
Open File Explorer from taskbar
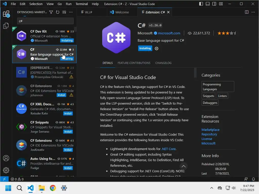[42, 188]
